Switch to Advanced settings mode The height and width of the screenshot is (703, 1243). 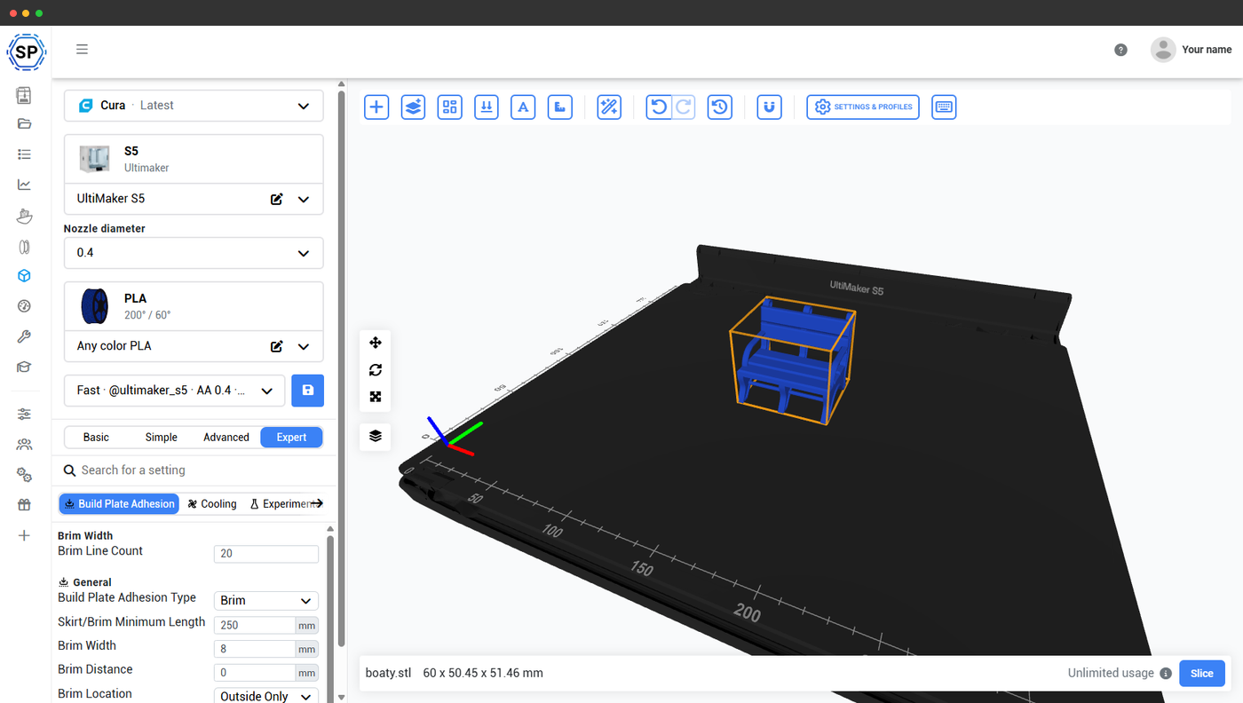(x=226, y=438)
